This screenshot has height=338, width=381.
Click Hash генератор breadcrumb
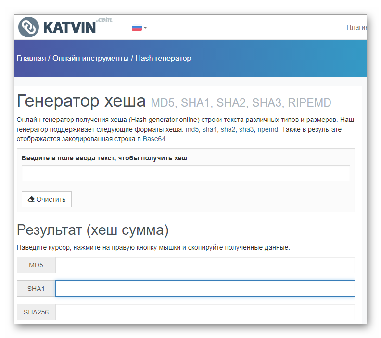[163, 59]
